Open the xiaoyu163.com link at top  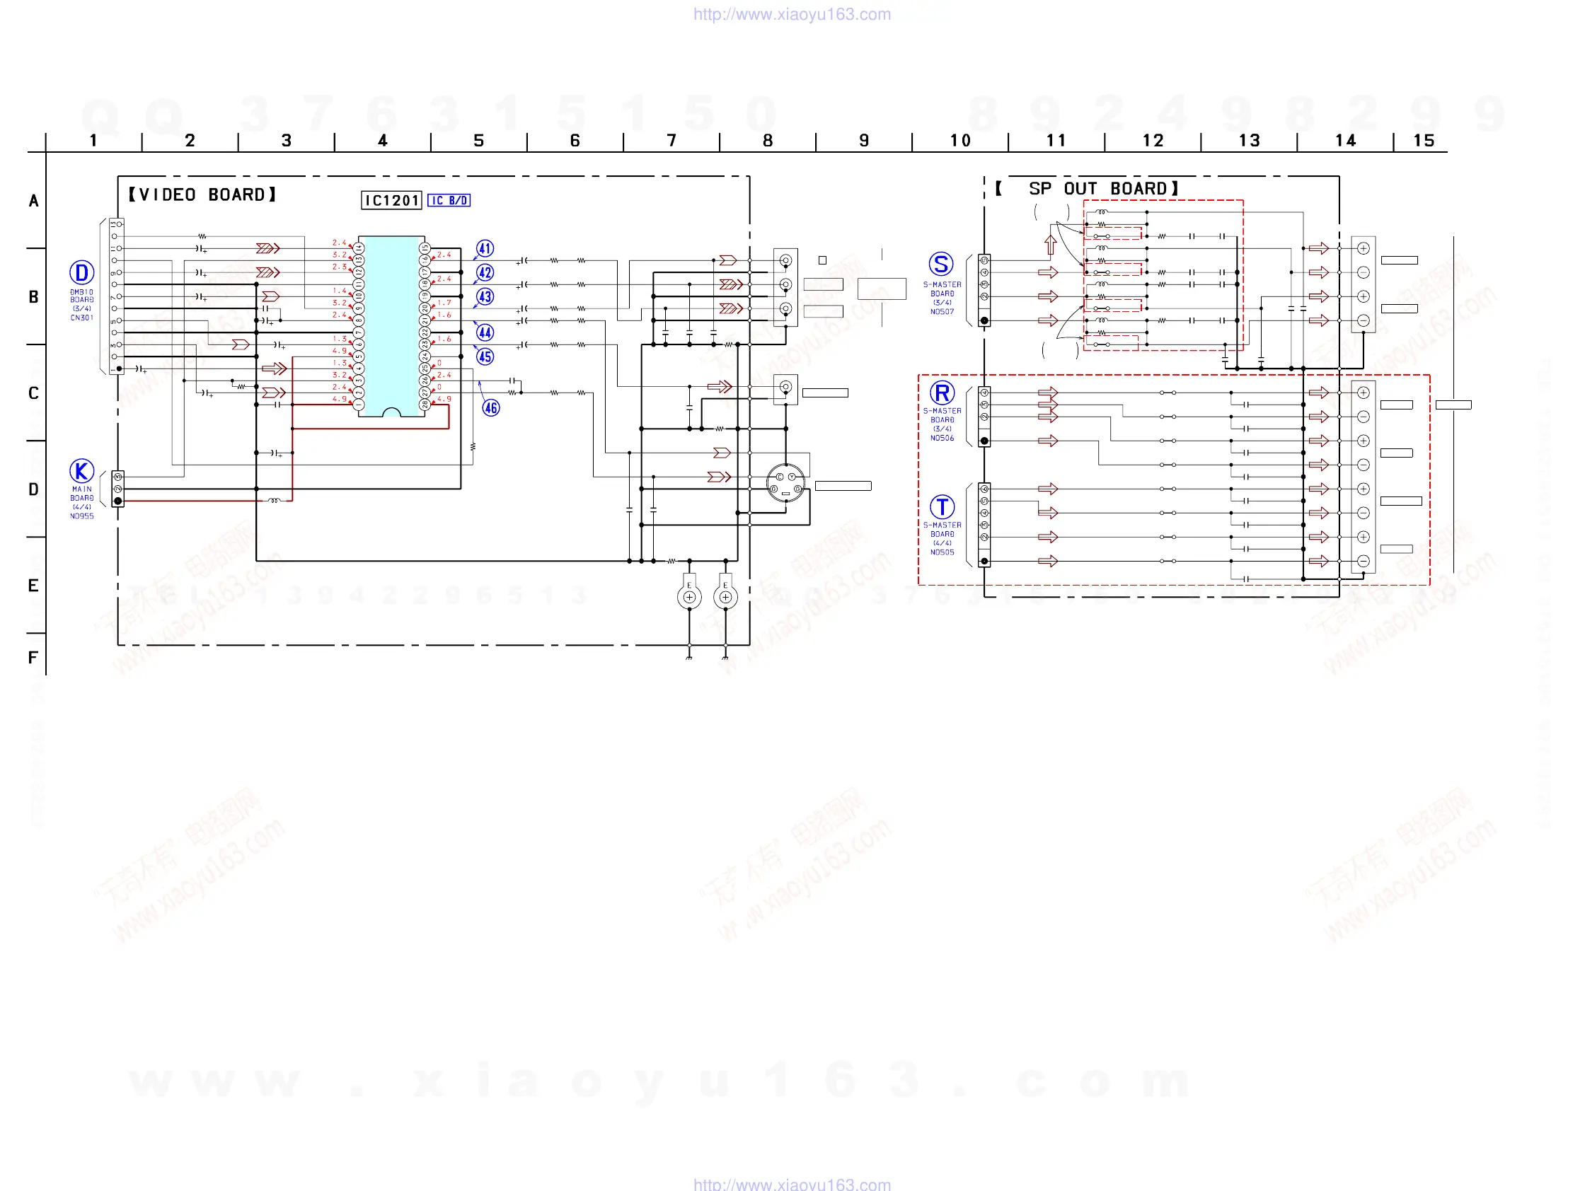792,14
